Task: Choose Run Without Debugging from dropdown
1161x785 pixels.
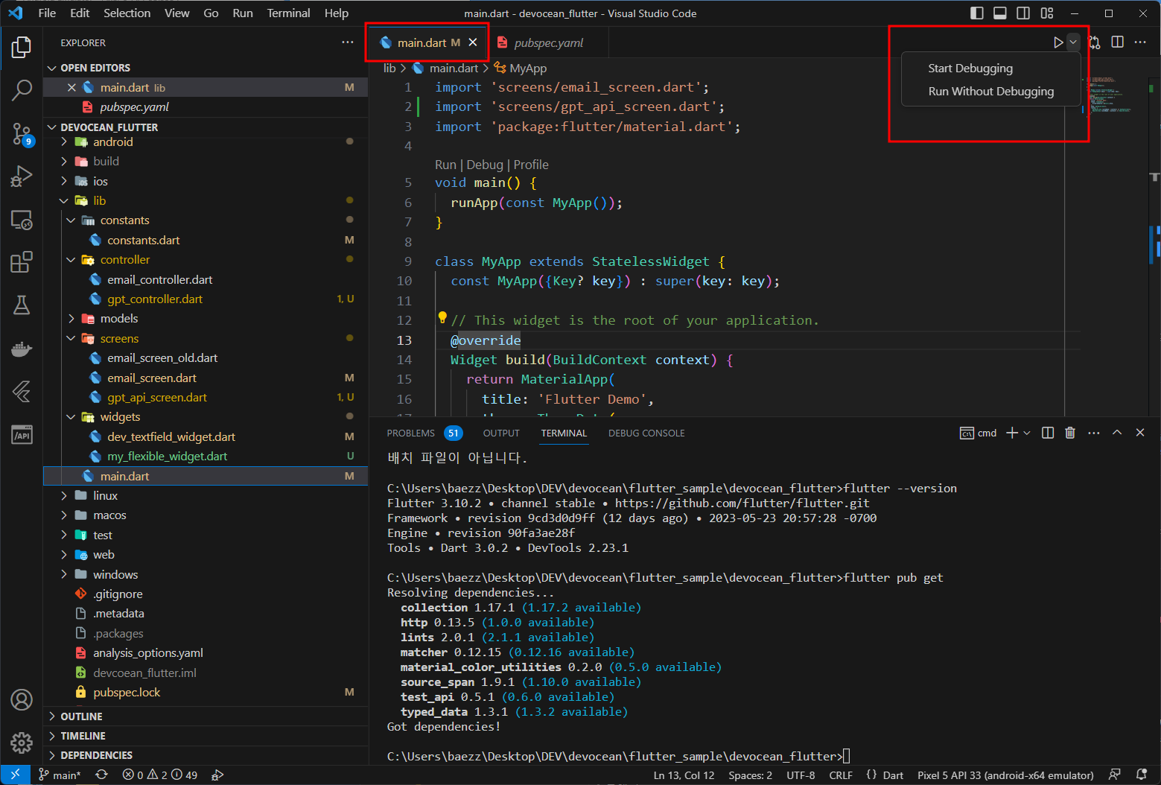Action: tap(990, 92)
